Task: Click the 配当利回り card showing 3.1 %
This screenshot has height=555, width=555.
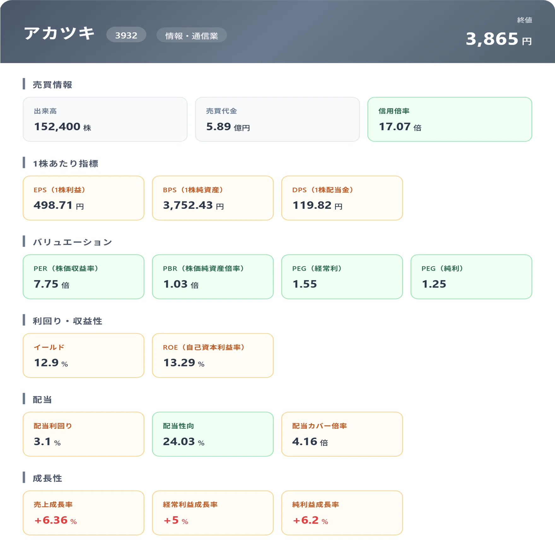Action: (84, 434)
